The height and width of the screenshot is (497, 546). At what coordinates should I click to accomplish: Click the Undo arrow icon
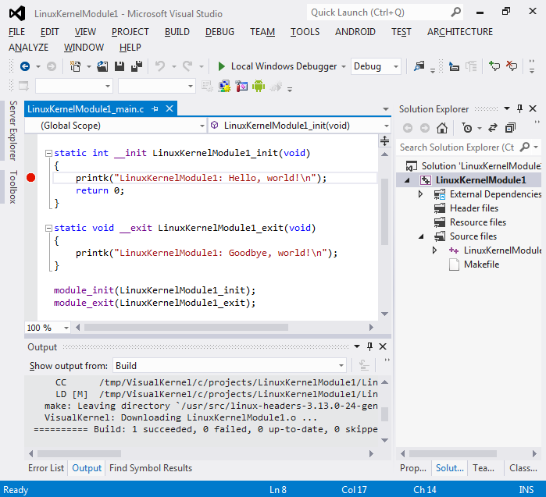(160, 66)
